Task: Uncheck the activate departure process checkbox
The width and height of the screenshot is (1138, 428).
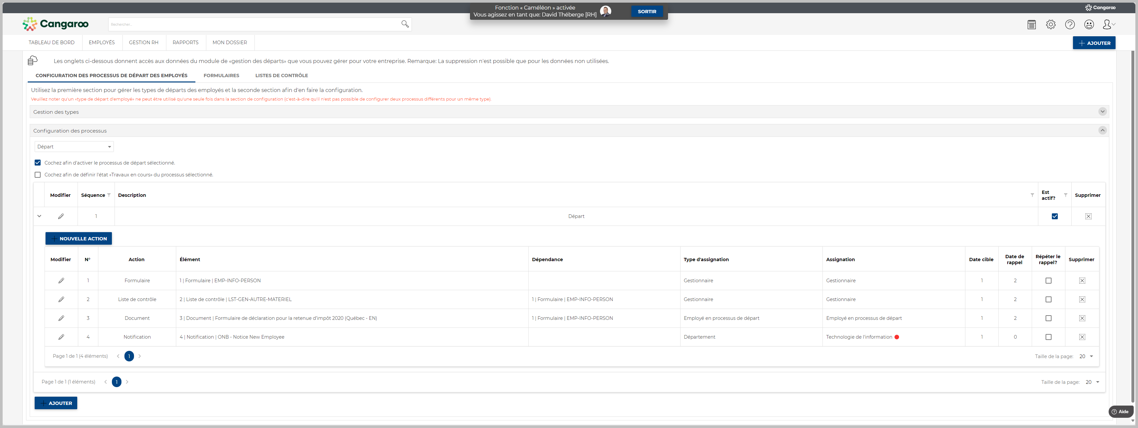Action: pyautogui.click(x=38, y=163)
